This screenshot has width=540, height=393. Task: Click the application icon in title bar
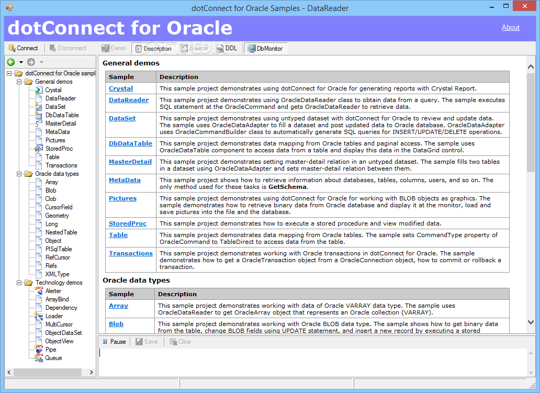coord(9,7)
